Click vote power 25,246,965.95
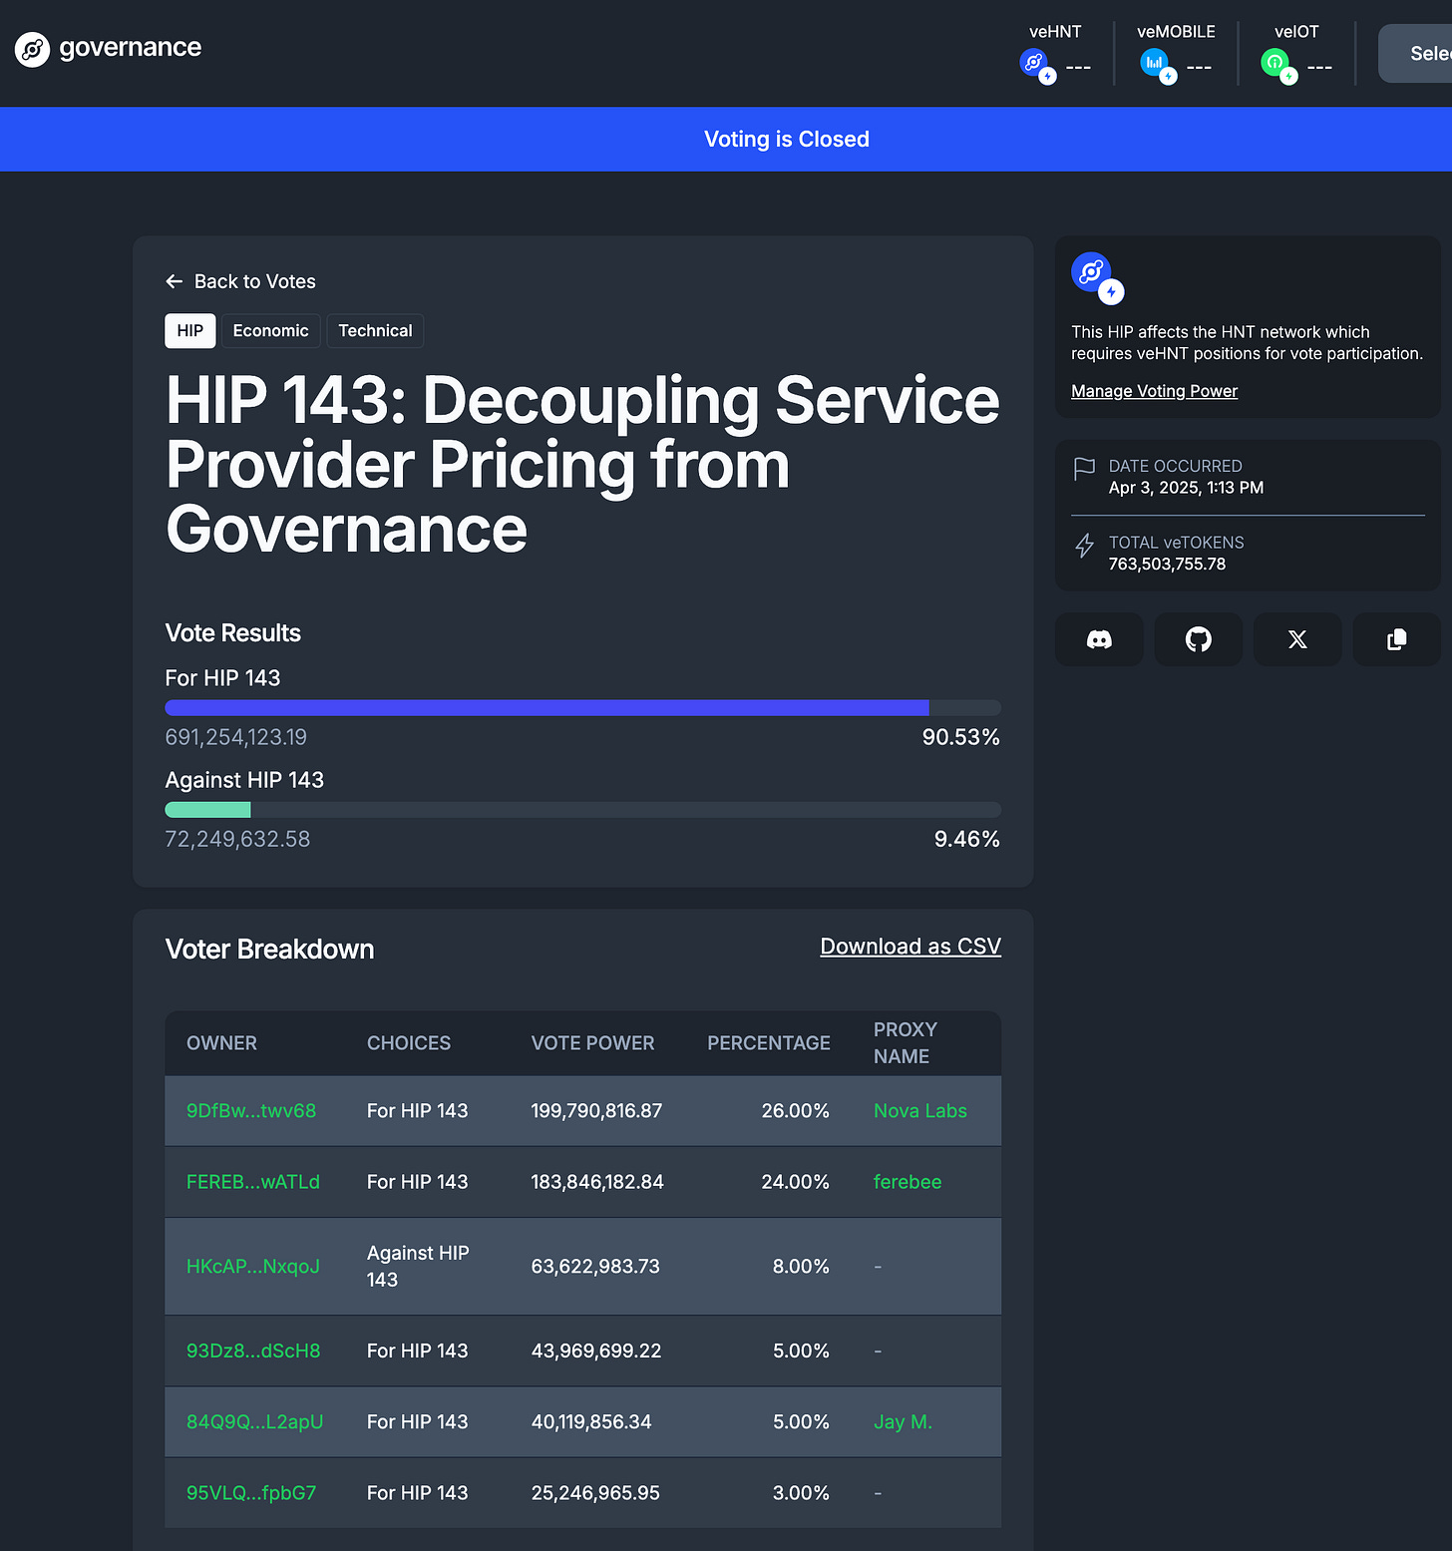 tap(595, 1493)
